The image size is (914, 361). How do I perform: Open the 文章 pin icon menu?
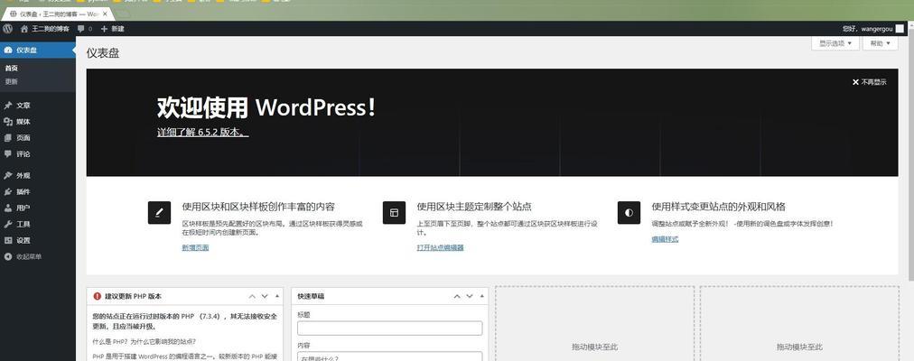pos(7,106)
